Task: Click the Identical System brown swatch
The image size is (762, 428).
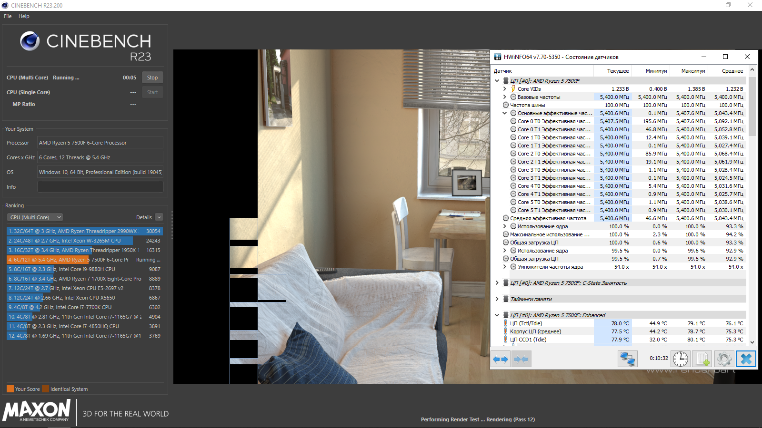Action: 45,389
